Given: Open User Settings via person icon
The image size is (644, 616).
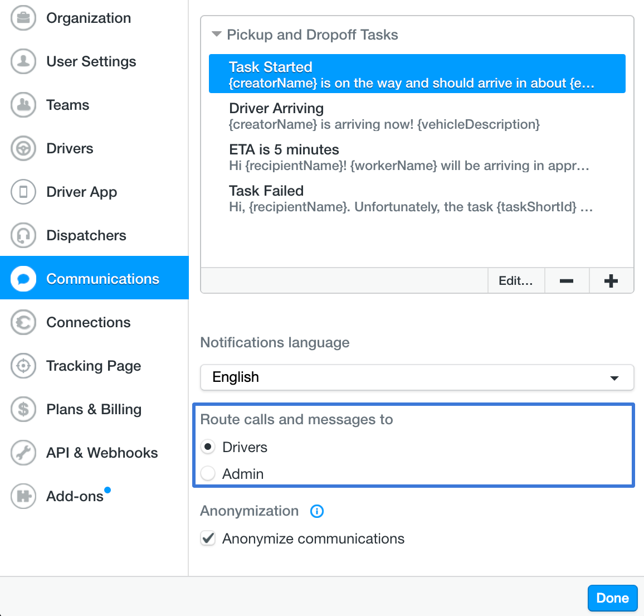Looking at the screenshot, I should pyautogui.click(x=23, y=61).
